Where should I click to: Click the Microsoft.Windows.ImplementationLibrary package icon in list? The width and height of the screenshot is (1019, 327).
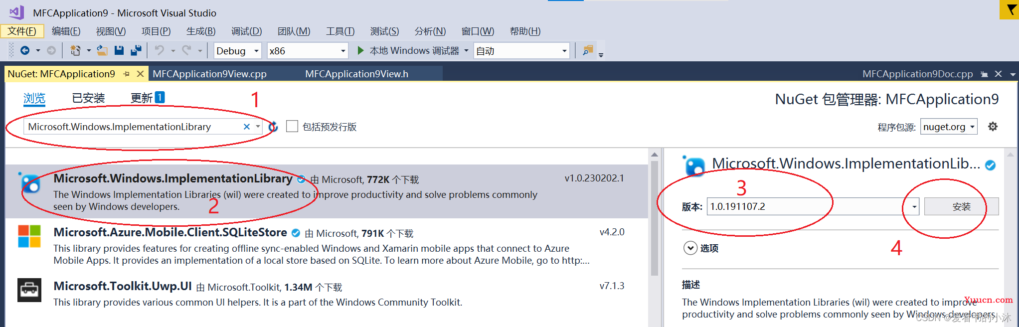point(29,183)
